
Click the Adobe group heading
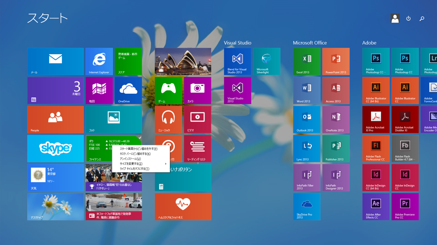pyautogui.click(x=369, y=43)
